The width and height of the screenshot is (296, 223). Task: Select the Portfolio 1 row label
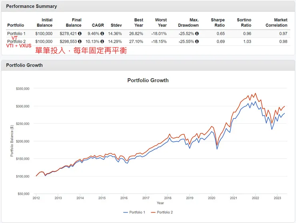point(16,34)
